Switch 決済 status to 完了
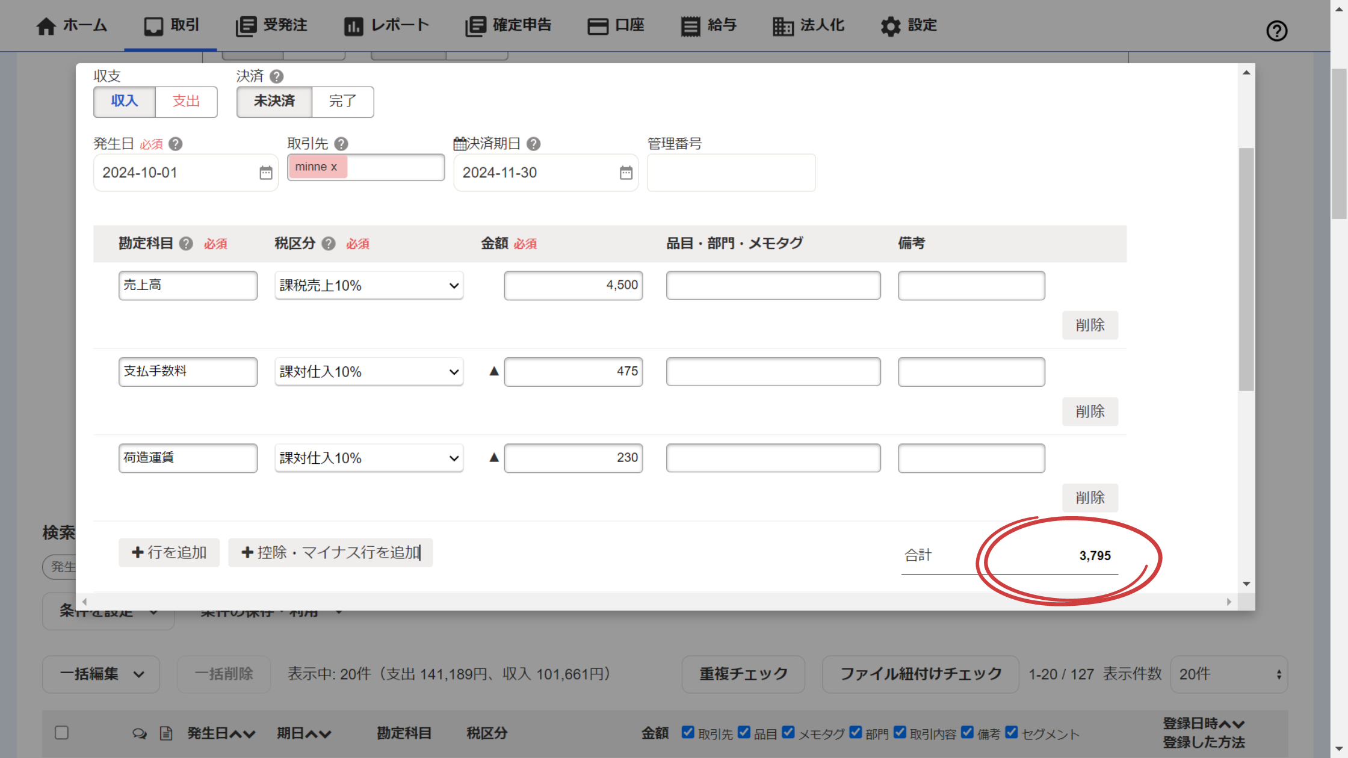1348x758 pixels. (342, 101)
